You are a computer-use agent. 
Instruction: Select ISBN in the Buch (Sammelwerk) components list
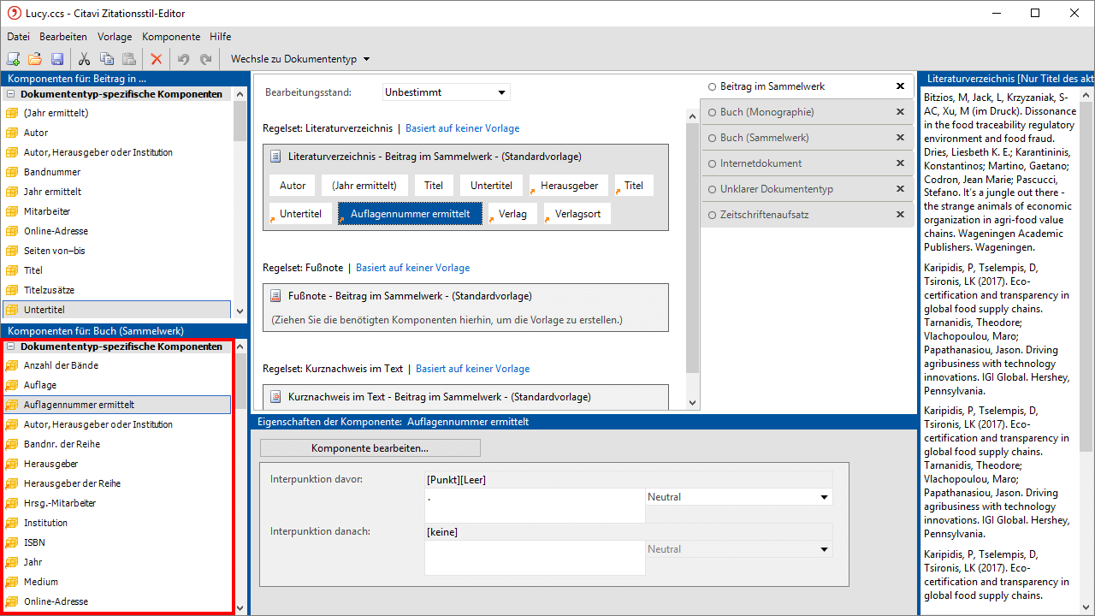tap(34, 542)
